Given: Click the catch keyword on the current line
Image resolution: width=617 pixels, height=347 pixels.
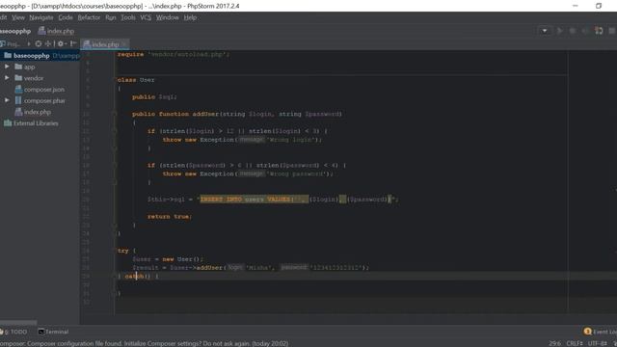Looking at the screenshot, I should [x=134, y=277].
